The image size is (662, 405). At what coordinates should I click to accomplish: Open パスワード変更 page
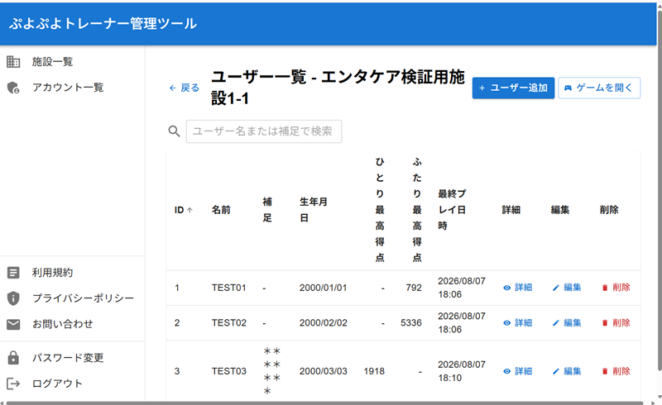[68, 358]
